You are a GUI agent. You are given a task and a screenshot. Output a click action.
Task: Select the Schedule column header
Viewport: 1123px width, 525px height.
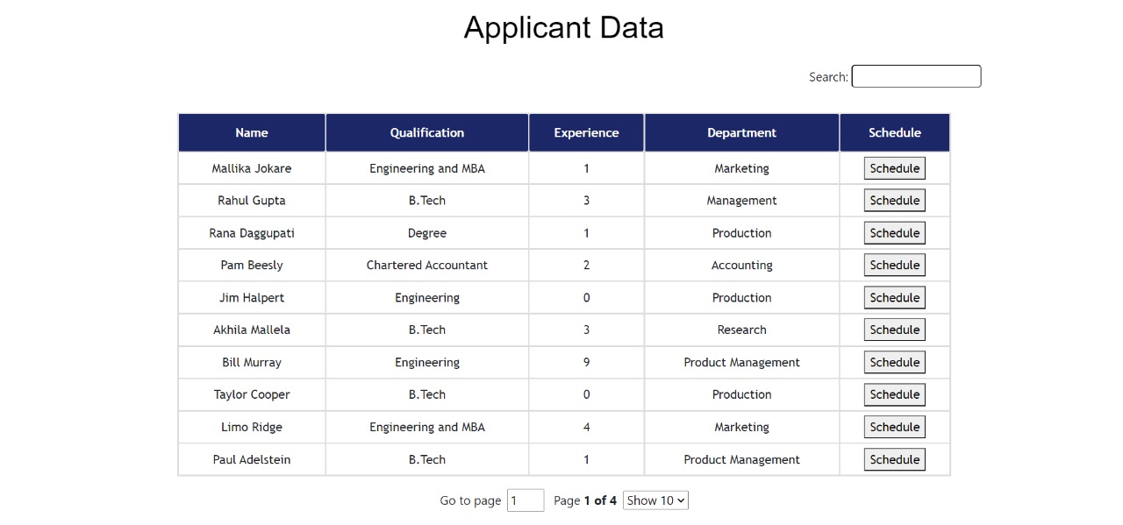[x=895, y=132]
